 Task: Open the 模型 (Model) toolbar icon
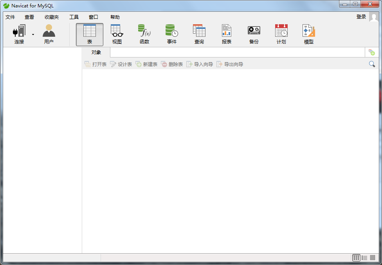point(309,34)
